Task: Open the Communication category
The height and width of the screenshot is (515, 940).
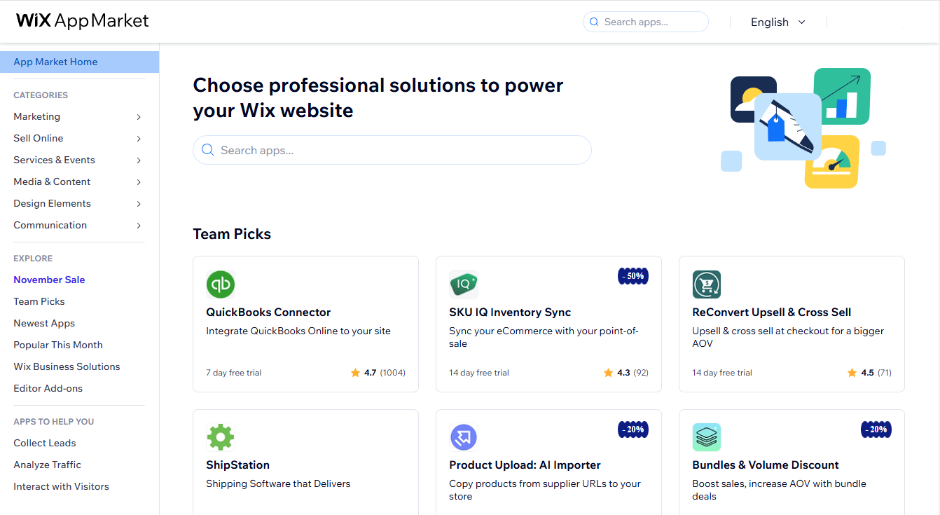Action: click(x=50, y=225)
